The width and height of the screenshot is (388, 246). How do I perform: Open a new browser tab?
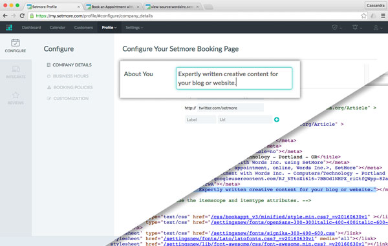pos(208,7)
